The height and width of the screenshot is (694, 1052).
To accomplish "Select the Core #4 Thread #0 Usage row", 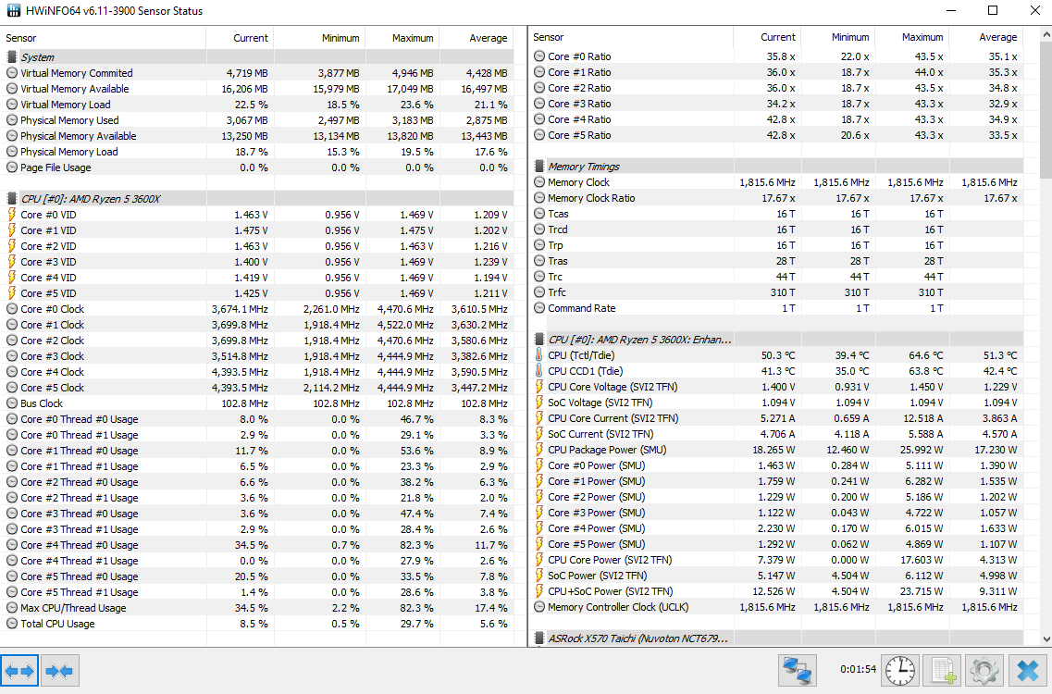I will [x=257, y=545].
